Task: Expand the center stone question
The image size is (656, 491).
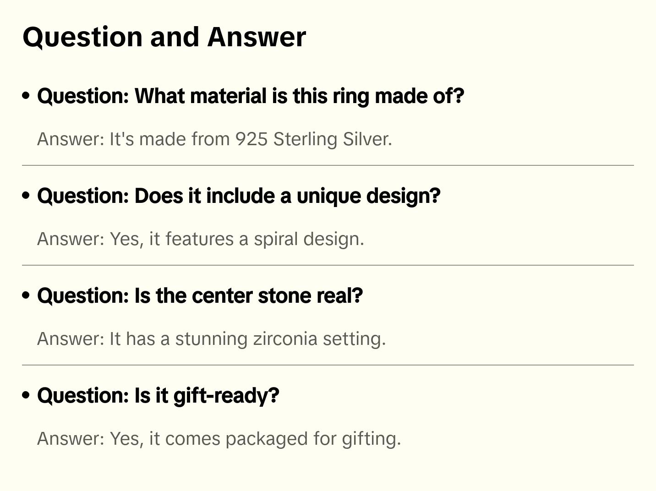Action: 200,296
